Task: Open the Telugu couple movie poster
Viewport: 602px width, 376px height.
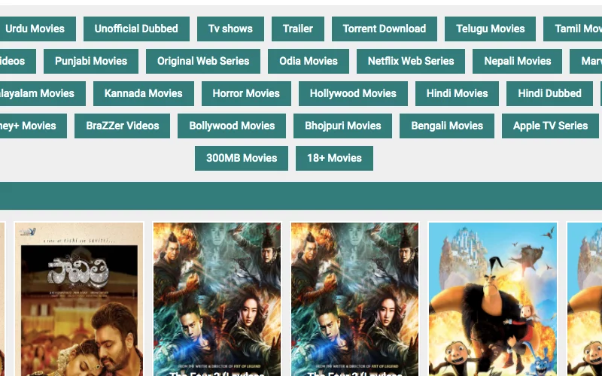Action: pyautogui.click(x=79, y=299)
